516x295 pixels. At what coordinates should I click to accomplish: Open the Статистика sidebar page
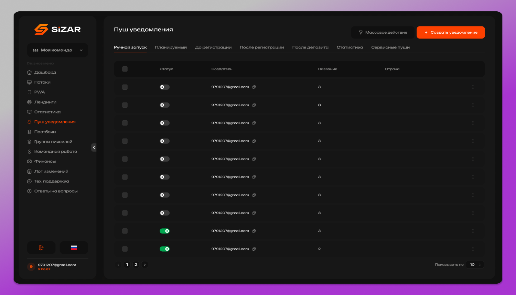pyautogui.click(x=44, y=112)
